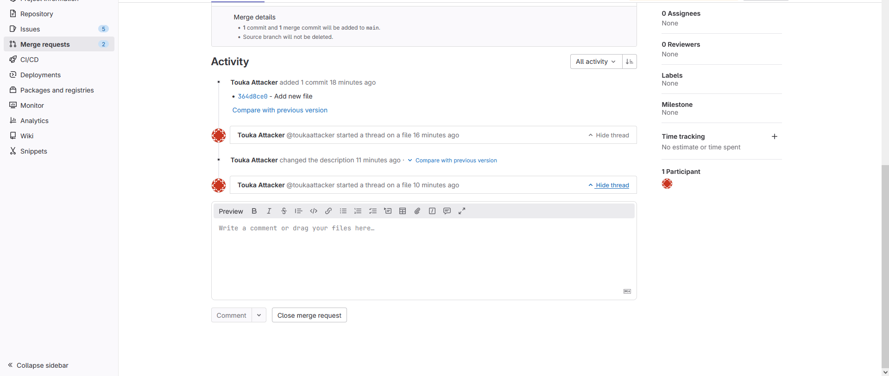The height and width of the screenshot is (376, 889).
Task: Click the Close merge request button
Action: point(309,315)
